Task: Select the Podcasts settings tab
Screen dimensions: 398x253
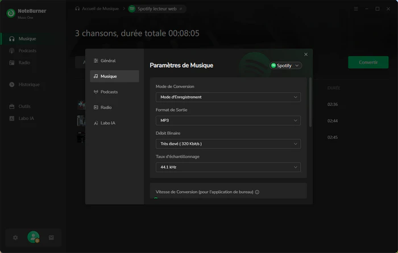Action: [x=114, y=92]
